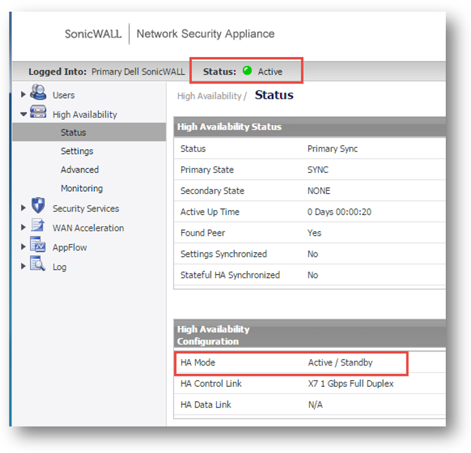Click the Users people icon in sidebar
The image size is (471, 453).
pyautogui.click(x=38, y=94)
